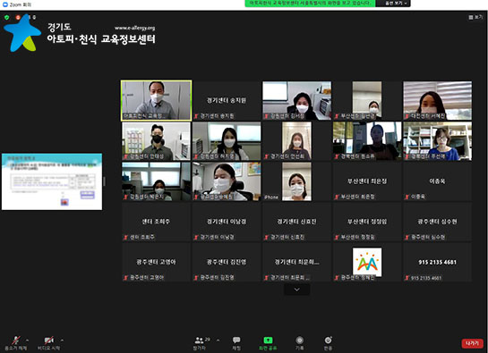Image resolution: width=488 pixels, height=353 pixels.
Task: Expand video options arrow next to 비디오 시작
Action: tap(62, 340)
